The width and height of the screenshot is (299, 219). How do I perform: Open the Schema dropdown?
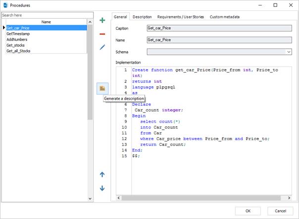pos(289,52)
